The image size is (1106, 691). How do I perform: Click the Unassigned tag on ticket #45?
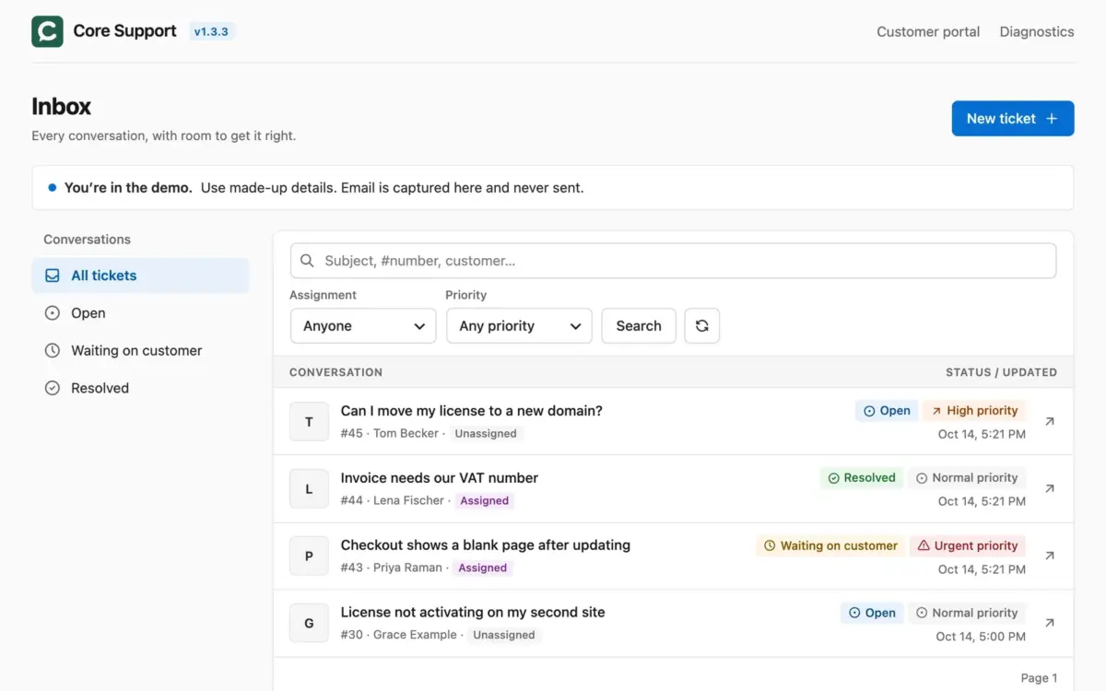(486, 434)
